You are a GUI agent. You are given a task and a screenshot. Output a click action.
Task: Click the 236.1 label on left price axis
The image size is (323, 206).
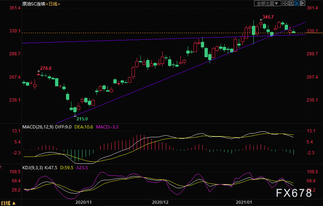click(x=15, y=100)
